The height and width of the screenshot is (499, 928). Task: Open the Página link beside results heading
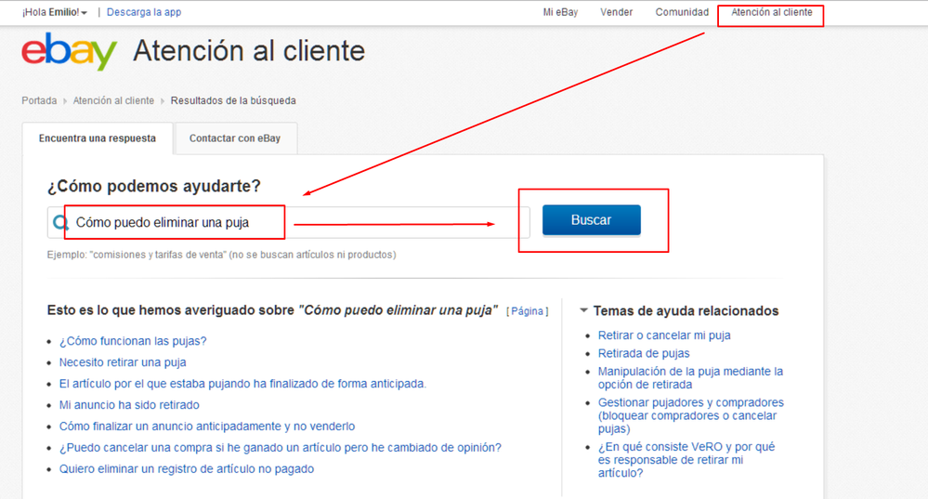coord(527,310)
